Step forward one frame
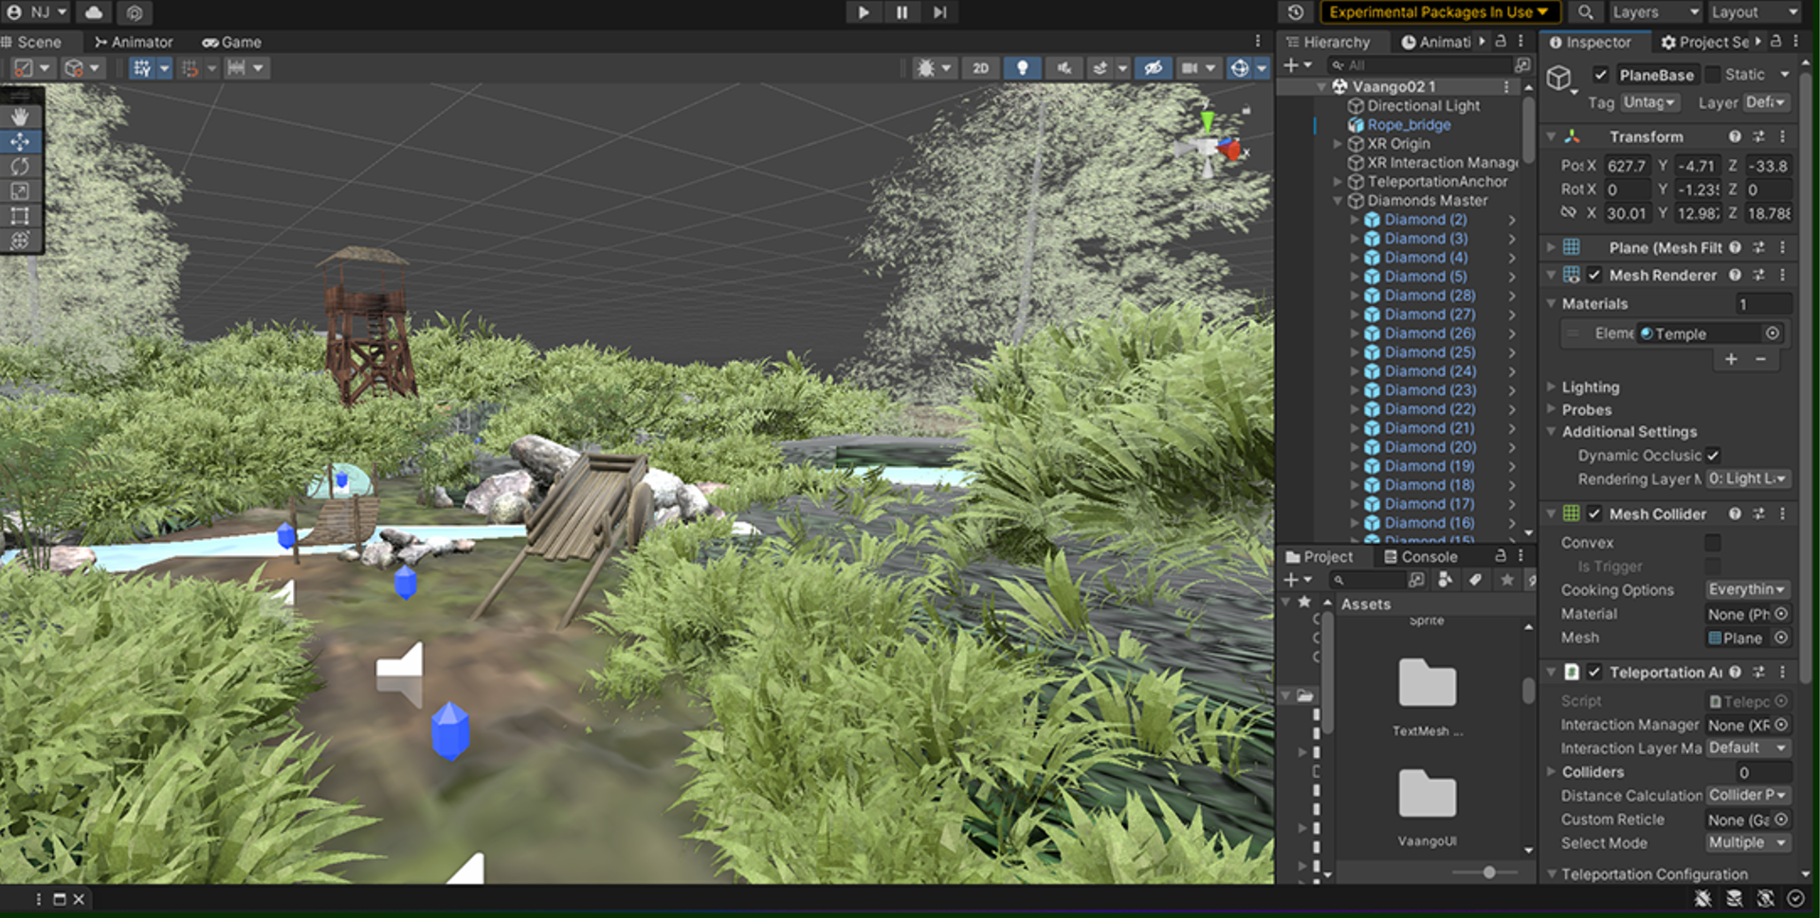 tap(939, 12)
